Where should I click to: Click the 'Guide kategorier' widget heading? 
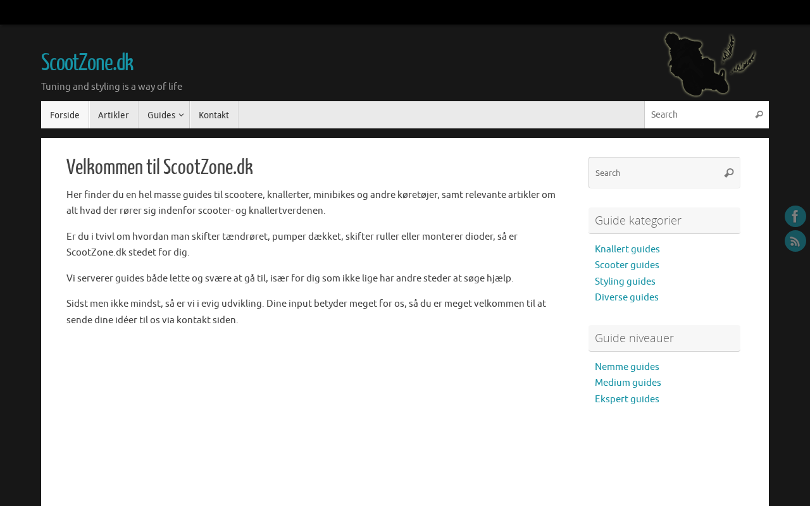coord(664,221)
